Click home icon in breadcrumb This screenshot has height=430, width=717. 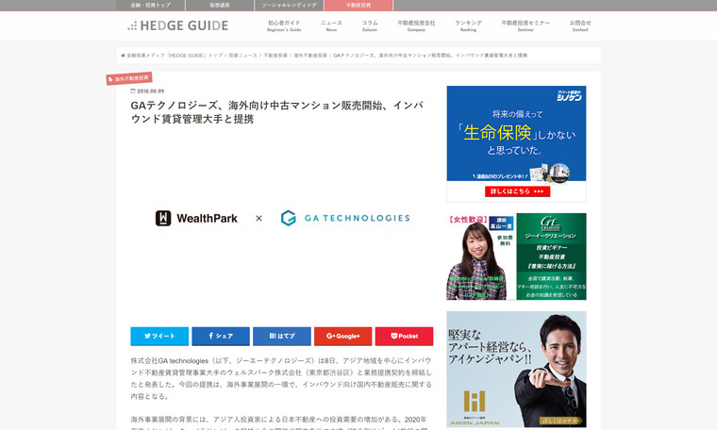coord(123,56)
